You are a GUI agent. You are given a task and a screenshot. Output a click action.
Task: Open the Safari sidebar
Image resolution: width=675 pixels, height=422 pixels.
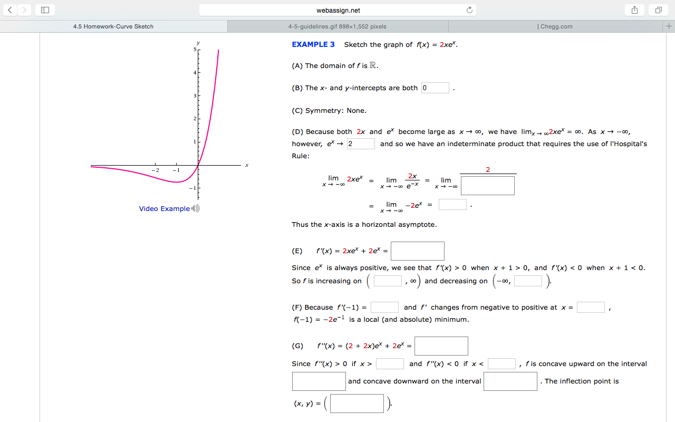pos(45,9)
